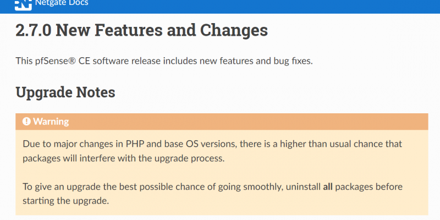Click the 2.7.0 New Features and Changes heading

[142, 31]
